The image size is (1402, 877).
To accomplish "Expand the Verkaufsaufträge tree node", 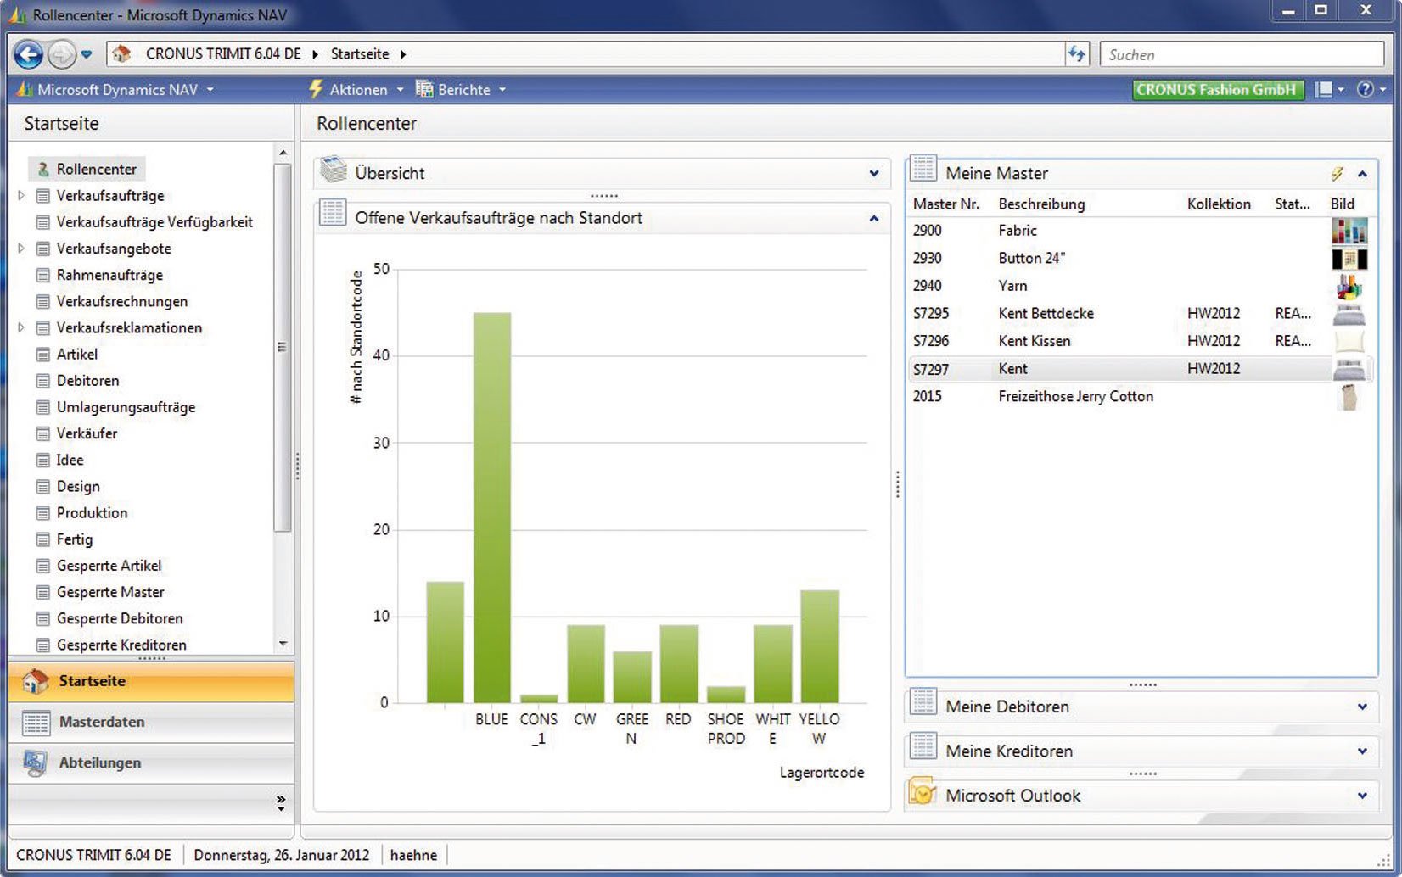I will [21, 195].
